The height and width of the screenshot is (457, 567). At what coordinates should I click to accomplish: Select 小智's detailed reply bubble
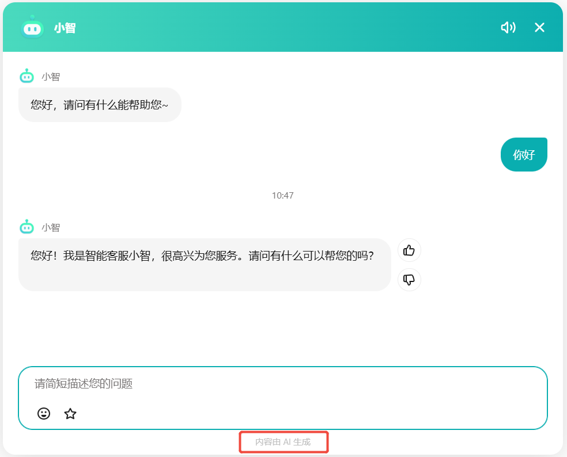pos(205,264)
